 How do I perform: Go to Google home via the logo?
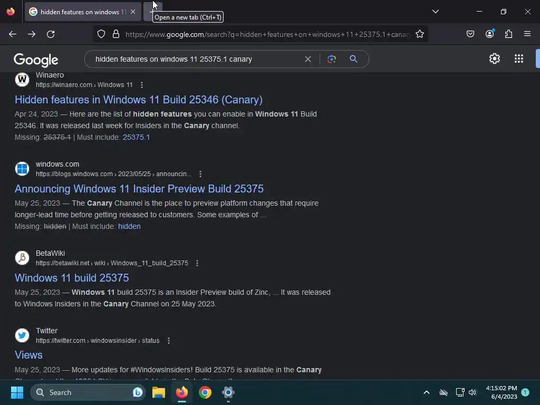click(36, 60)
